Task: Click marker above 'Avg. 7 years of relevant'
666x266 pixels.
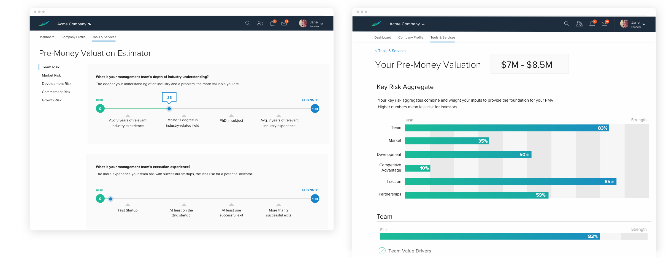Action: 279,116
